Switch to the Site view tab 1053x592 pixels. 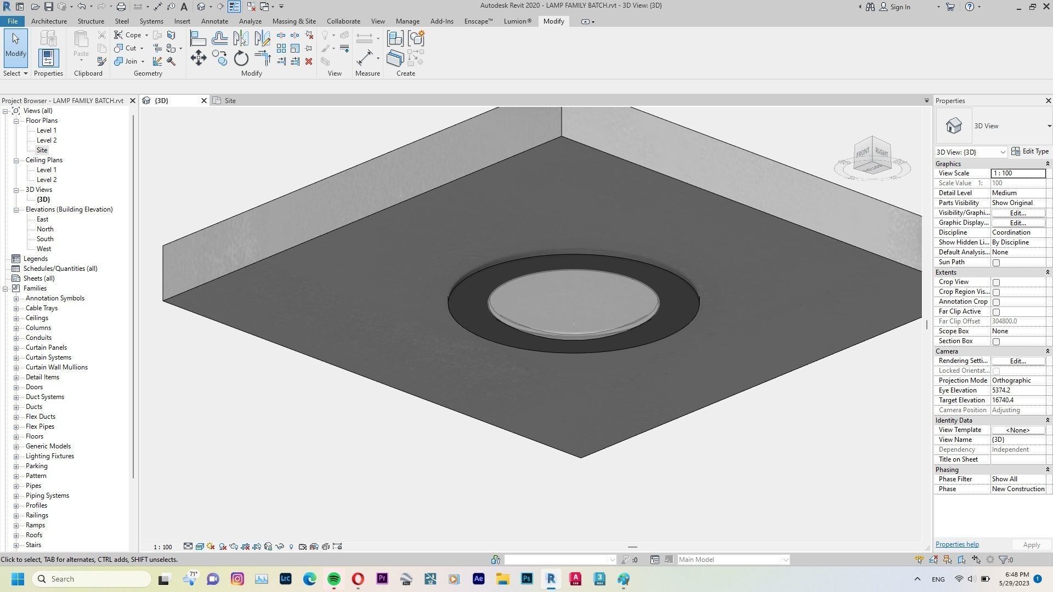tap(230, 101)
